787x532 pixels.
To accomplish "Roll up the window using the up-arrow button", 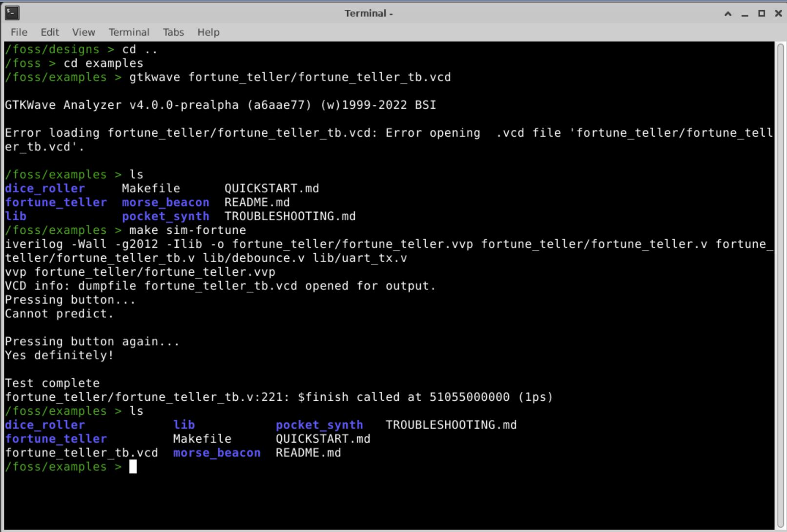I will click(728, 14).
